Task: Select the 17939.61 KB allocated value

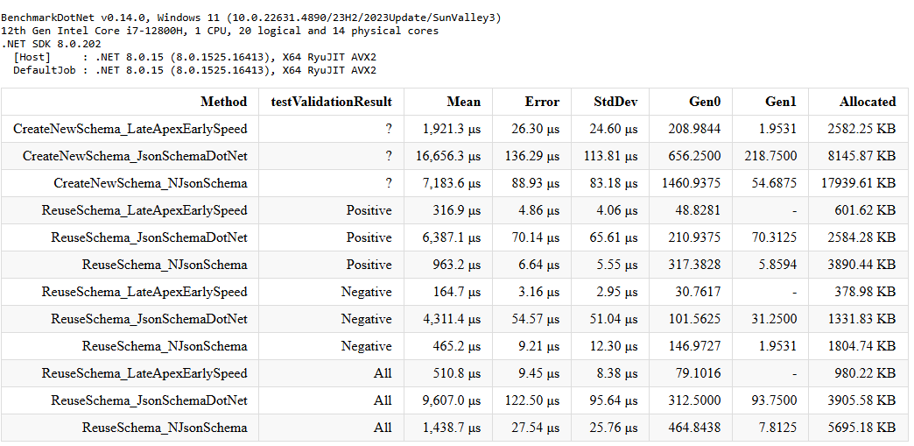Action: 861,183
